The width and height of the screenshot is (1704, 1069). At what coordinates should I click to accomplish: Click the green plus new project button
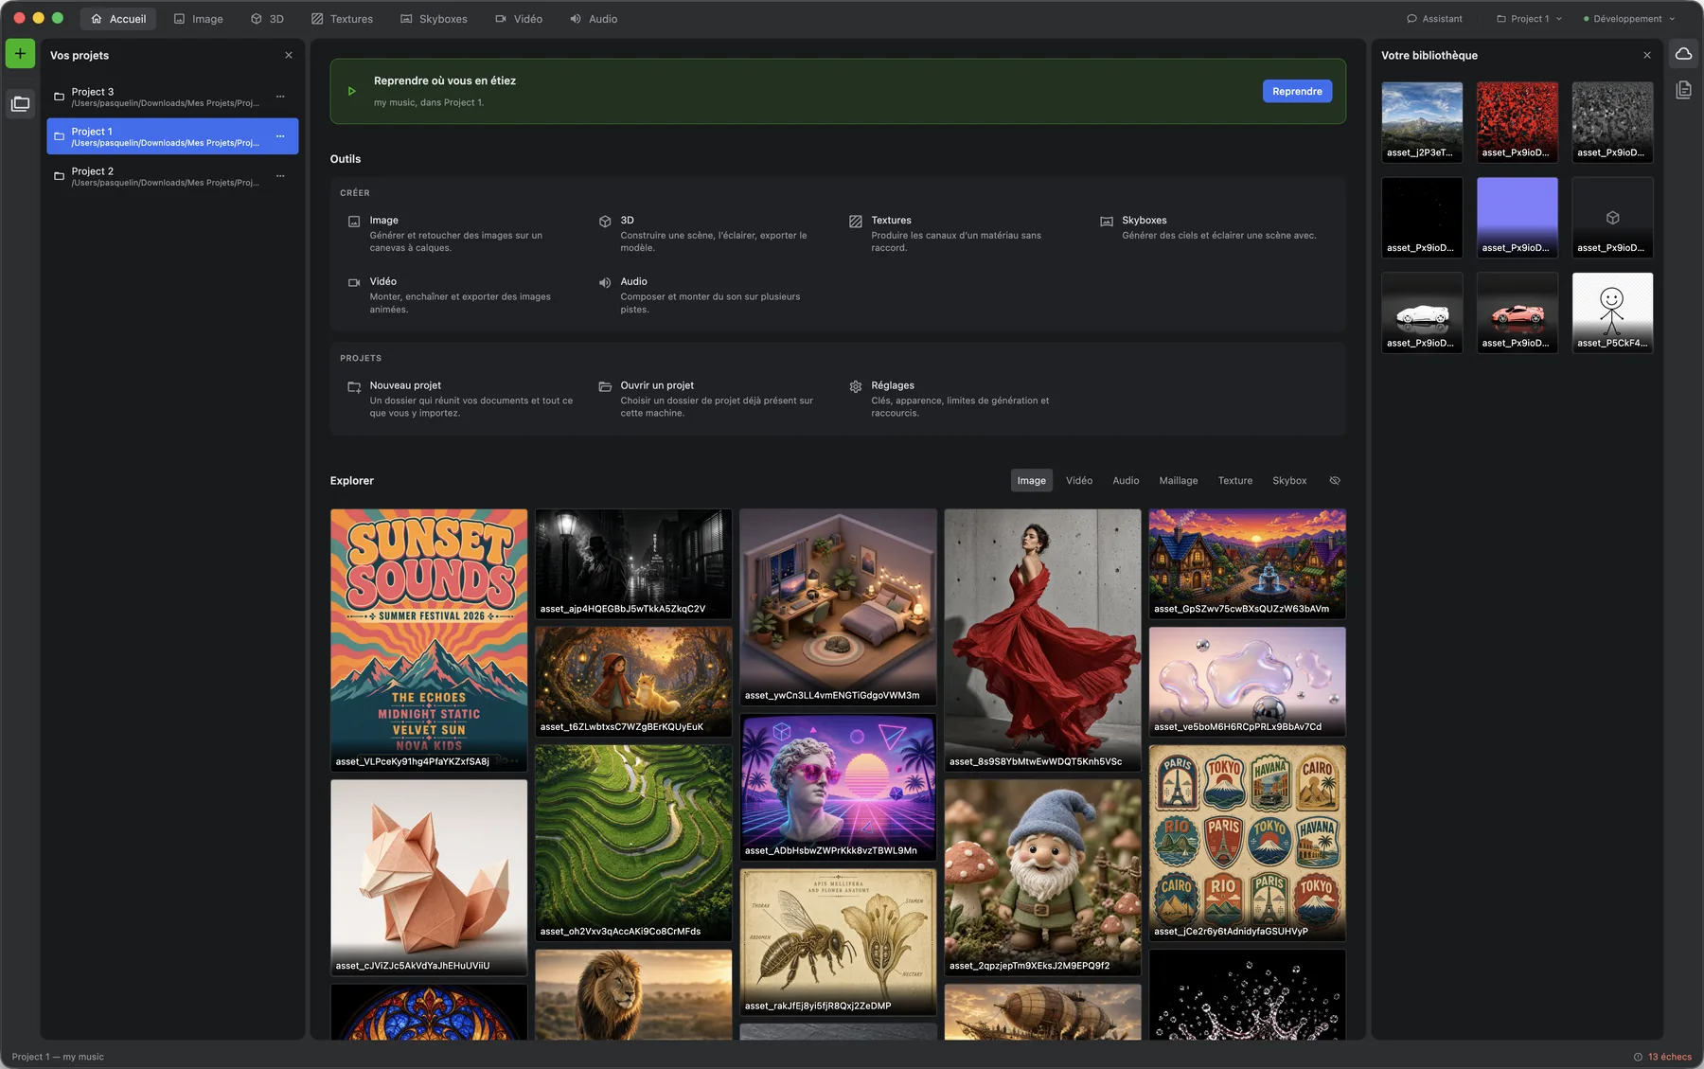(20, 54)
